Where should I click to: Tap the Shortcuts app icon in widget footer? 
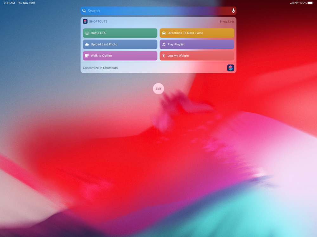[230, 68]
